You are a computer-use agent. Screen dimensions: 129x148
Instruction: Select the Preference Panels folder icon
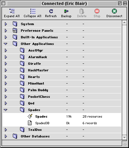click(15, 30)
